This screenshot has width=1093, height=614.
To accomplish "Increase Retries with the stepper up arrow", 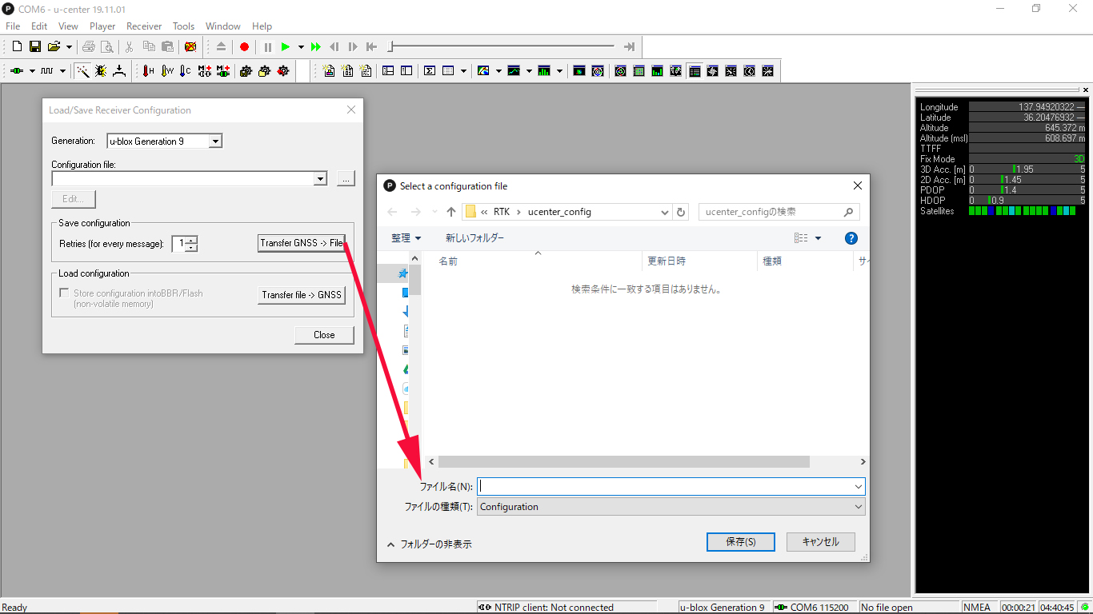I will point(191,239).
